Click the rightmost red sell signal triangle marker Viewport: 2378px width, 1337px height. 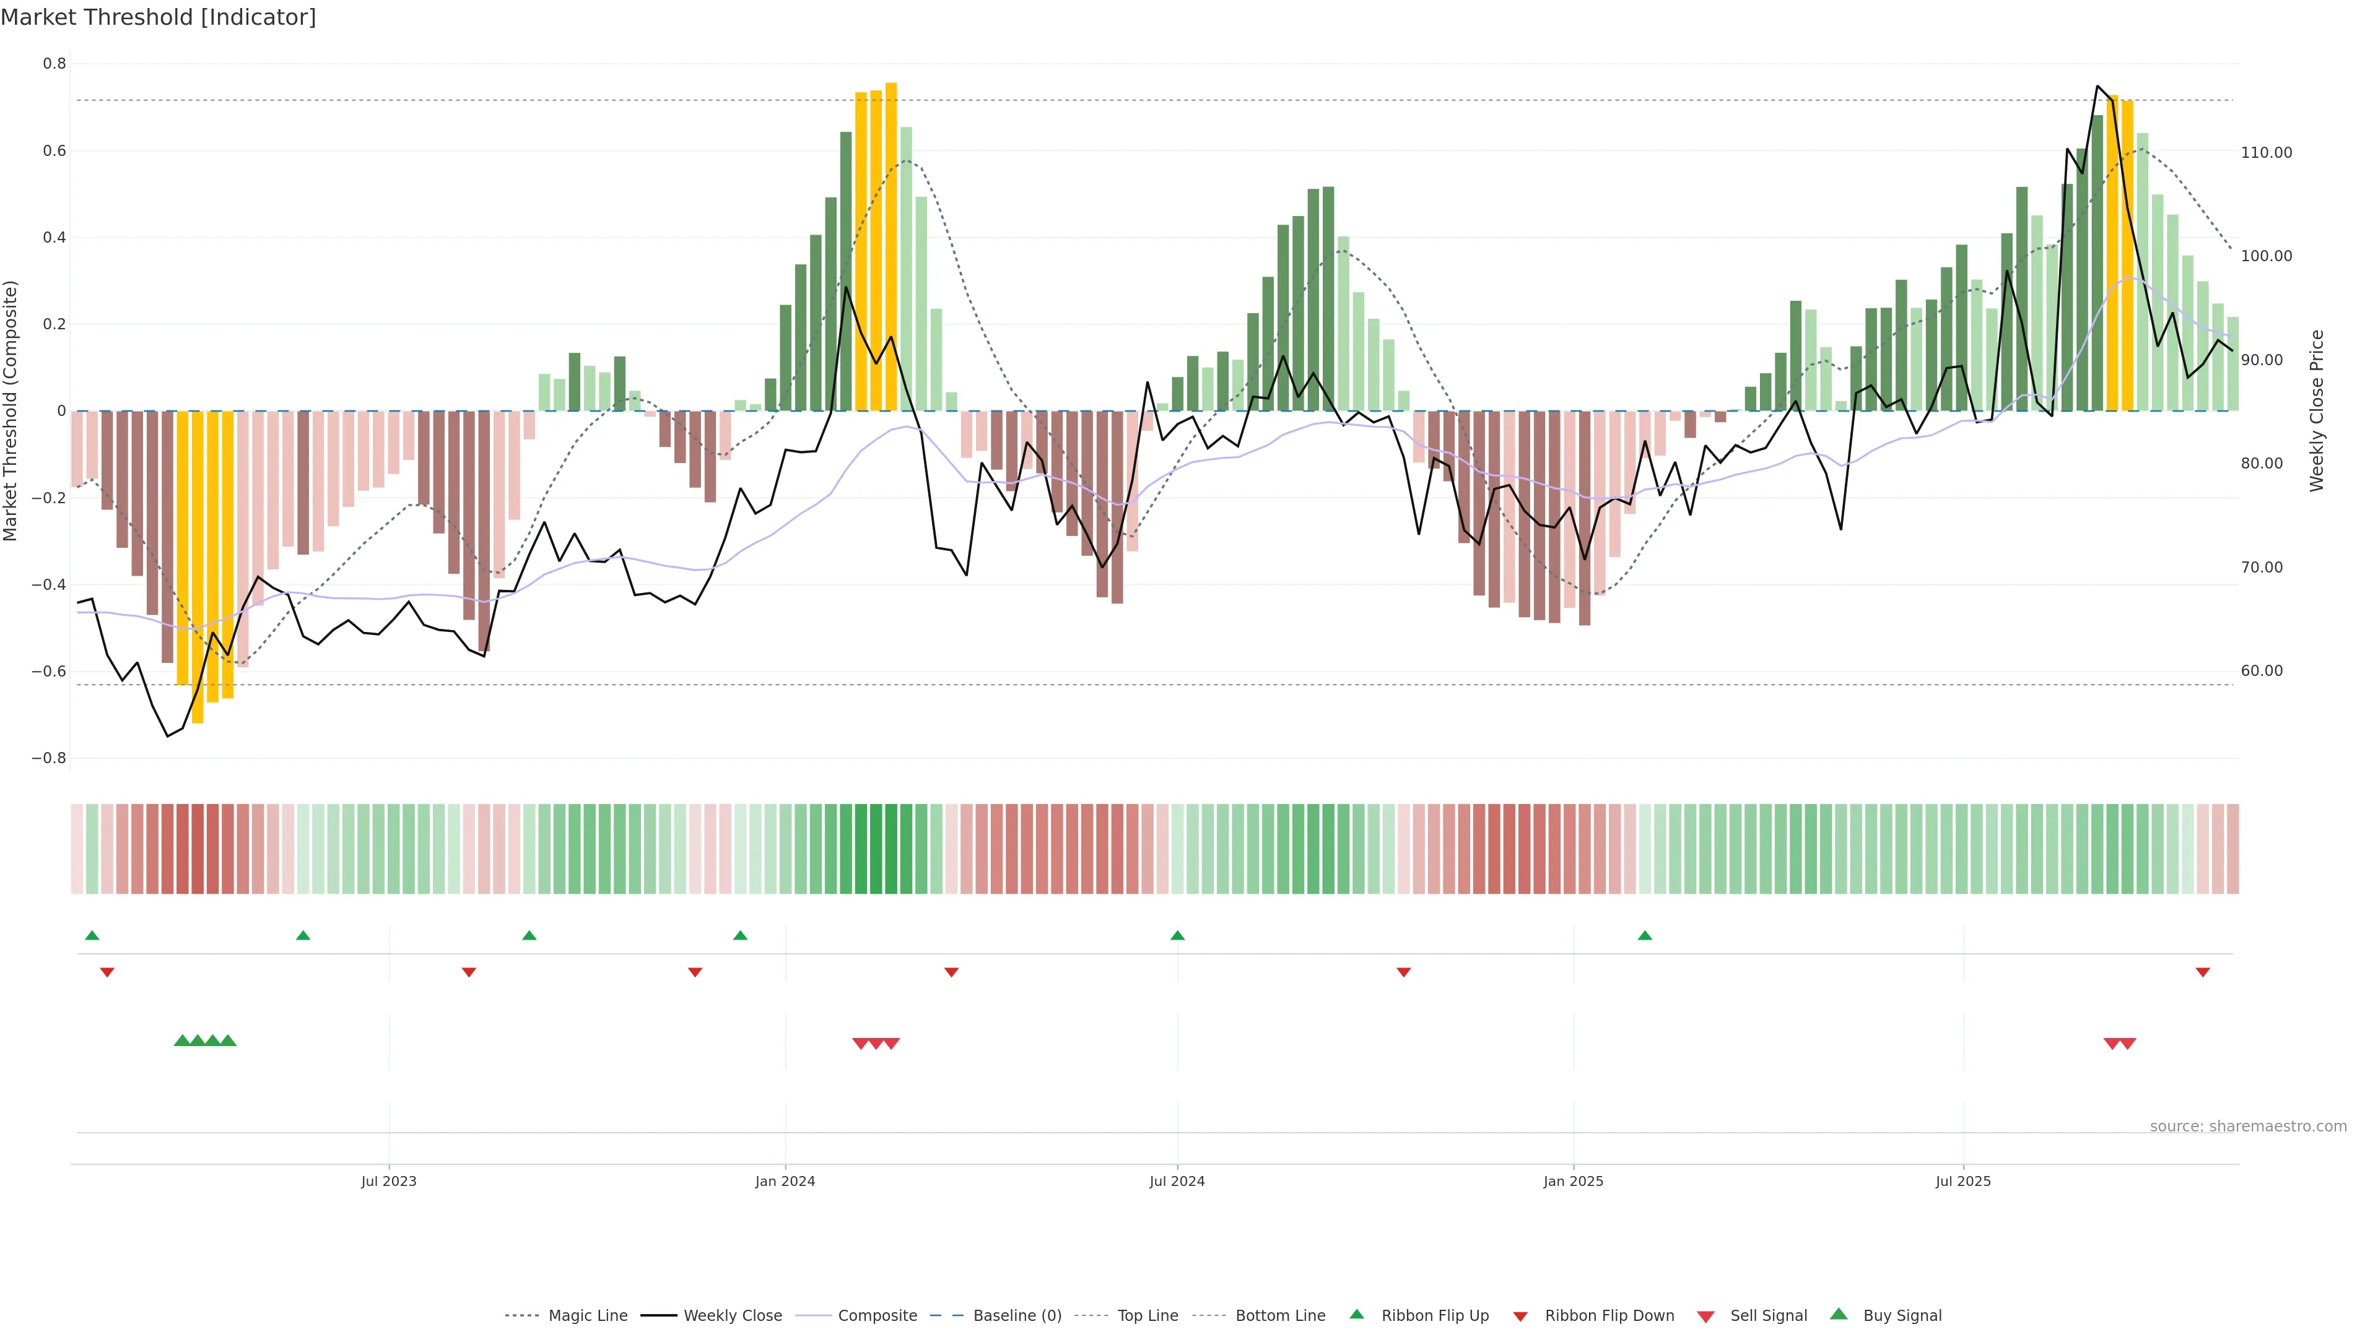point(2127,1044)
